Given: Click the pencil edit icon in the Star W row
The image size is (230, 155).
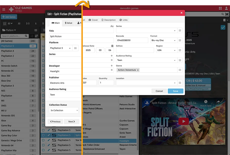Looking at the screenshot, I should (x=49, y=140).
